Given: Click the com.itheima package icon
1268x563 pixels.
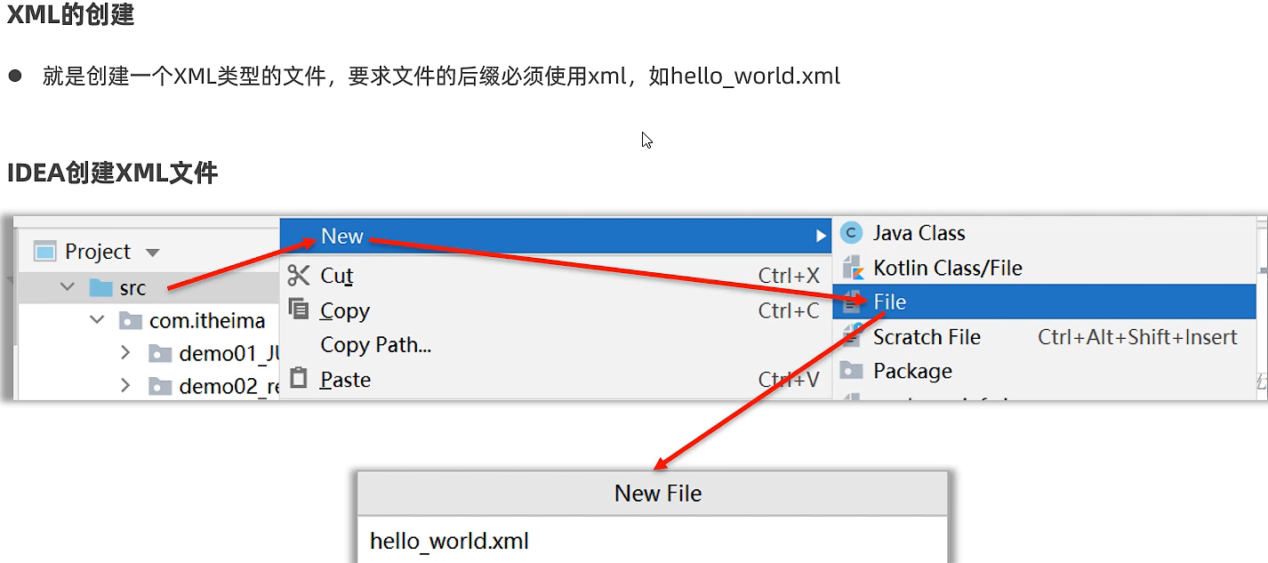Looking at the screenshot, I should (x=130, y=320).
